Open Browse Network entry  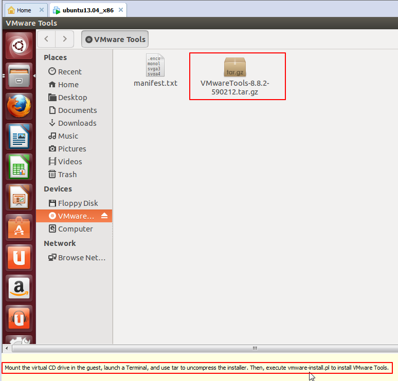tap(74, 258)
